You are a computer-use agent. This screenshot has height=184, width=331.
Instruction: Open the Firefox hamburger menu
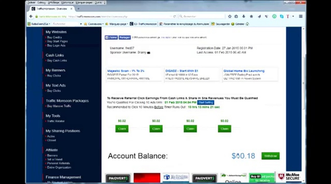[301, 16]
